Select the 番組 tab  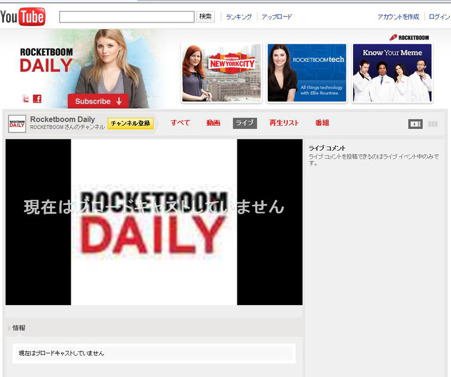[322, 123]
